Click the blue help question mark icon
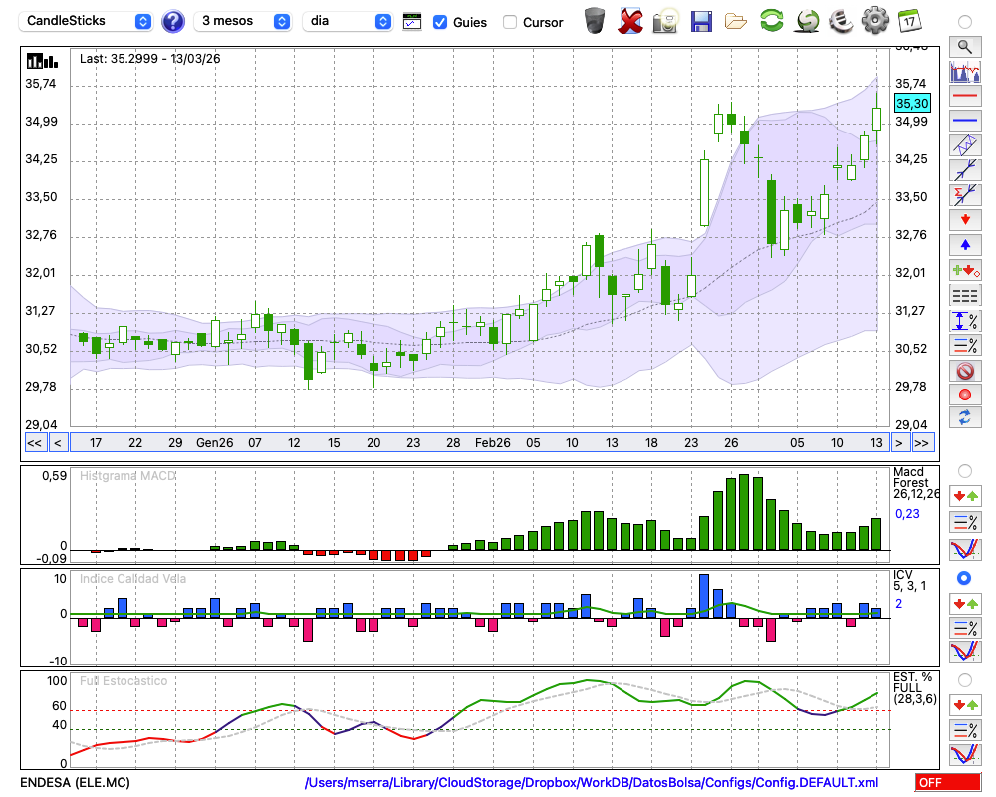The image size is (996, 797). click(x=172, y=21)
